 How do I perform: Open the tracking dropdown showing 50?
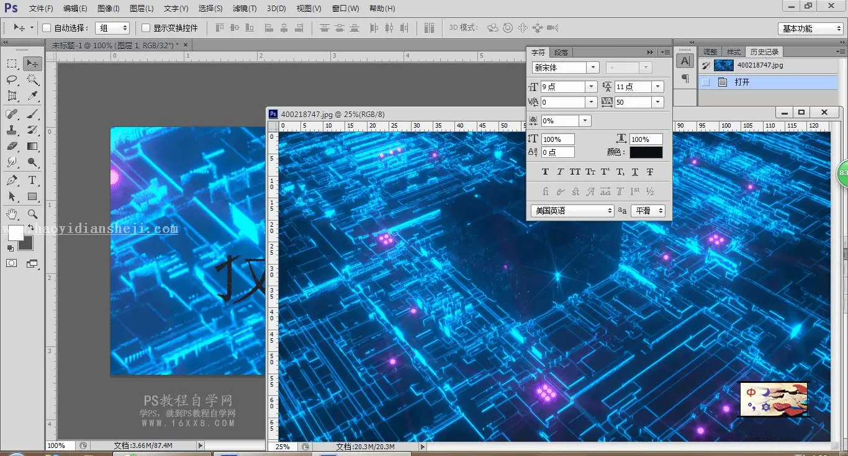pos(658,102)
